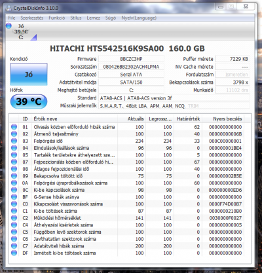262x273 pixels.
Task: Click status orb for attribute C5 row
Action: 14,232
